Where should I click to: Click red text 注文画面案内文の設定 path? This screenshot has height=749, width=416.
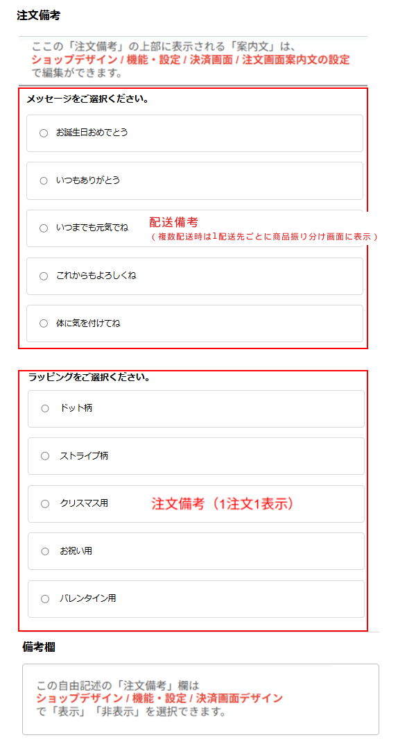point(296,60)
